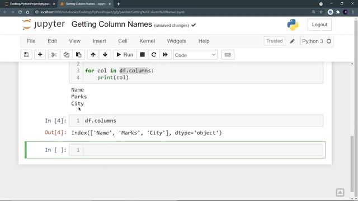Click into the empty In [ ] cell
This screenshot has height=201, width=358.
click(202, 150)
